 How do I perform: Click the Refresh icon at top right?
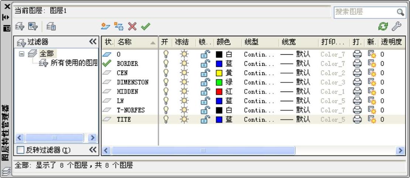(383, 26)
